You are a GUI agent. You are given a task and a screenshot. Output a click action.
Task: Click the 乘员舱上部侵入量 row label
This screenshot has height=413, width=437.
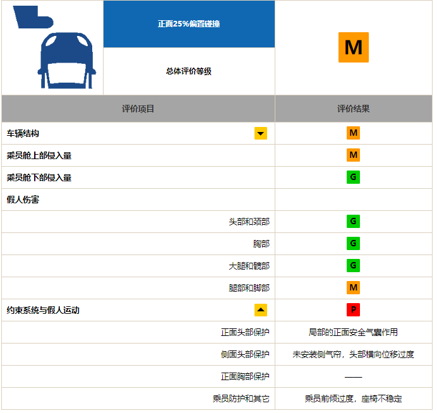pyautogui.click(x=39, y=157)
